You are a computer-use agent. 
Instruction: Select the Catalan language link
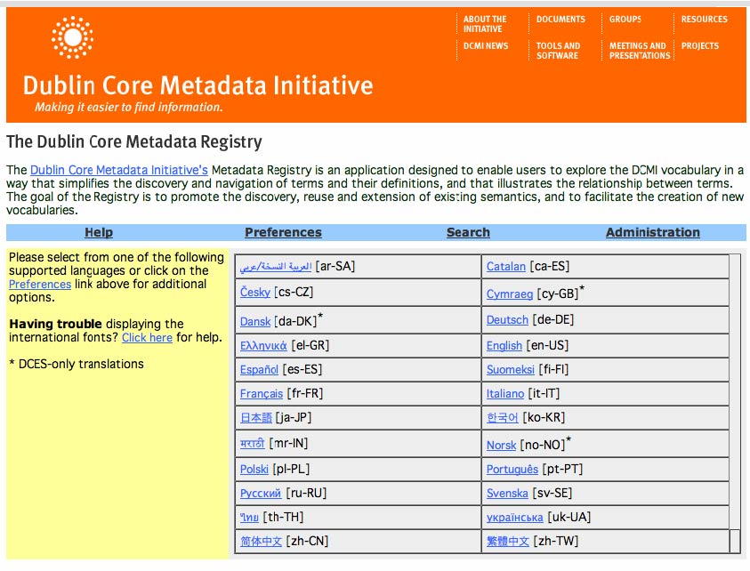(506, 266)
